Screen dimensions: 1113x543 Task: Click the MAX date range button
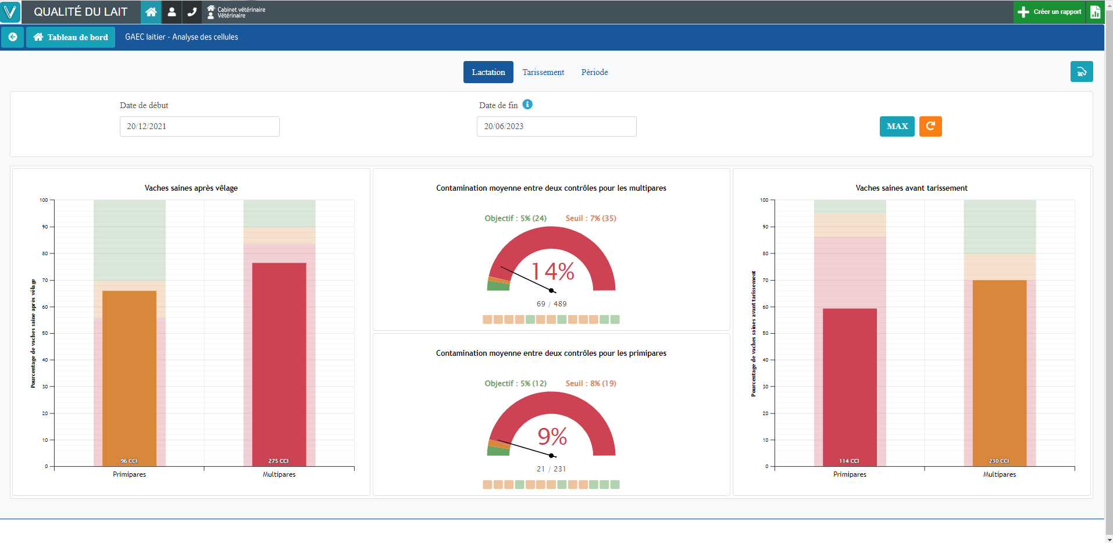897,126
